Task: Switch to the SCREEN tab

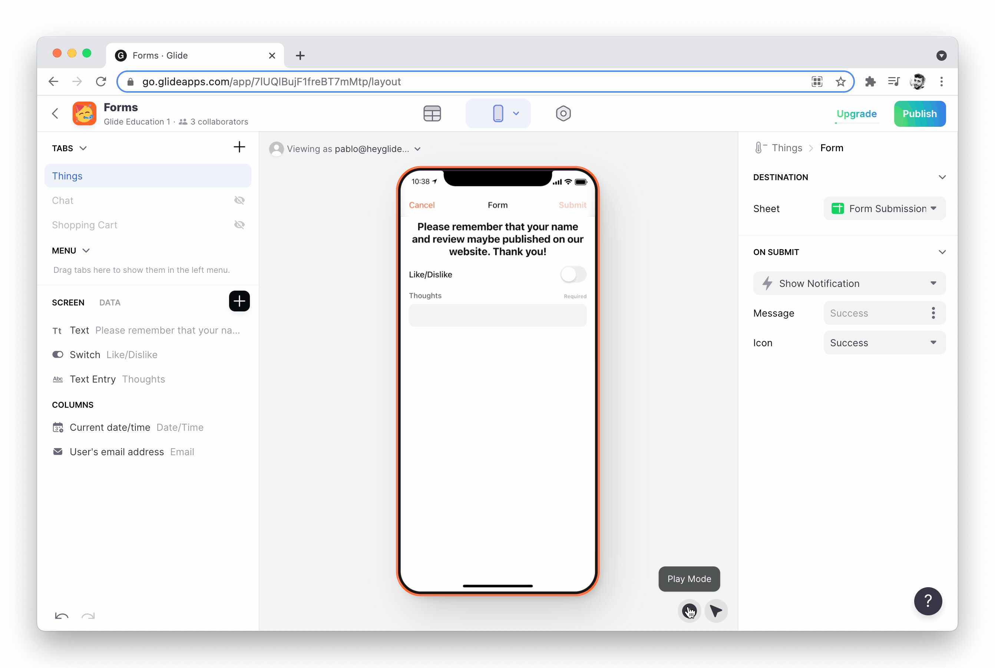Action: click(68, 302)
